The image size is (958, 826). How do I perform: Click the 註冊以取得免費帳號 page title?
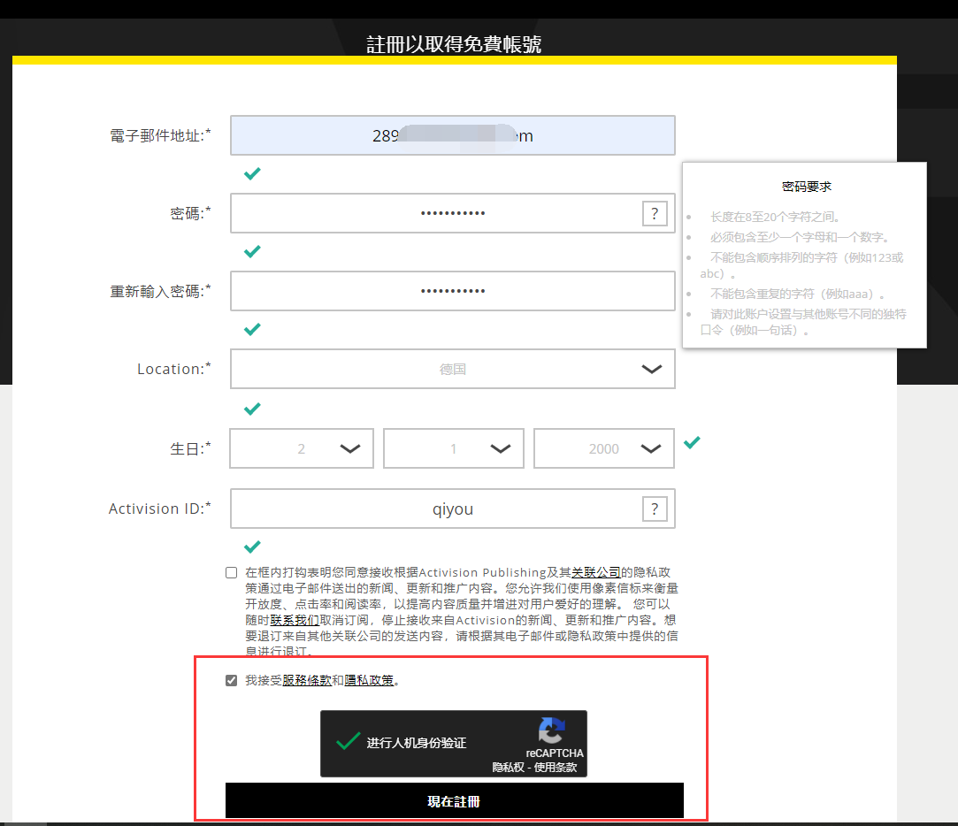point(454,44)
